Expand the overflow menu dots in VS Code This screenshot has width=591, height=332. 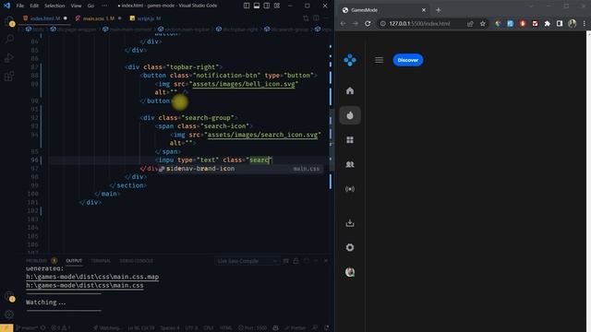click(x=104, y=6)
